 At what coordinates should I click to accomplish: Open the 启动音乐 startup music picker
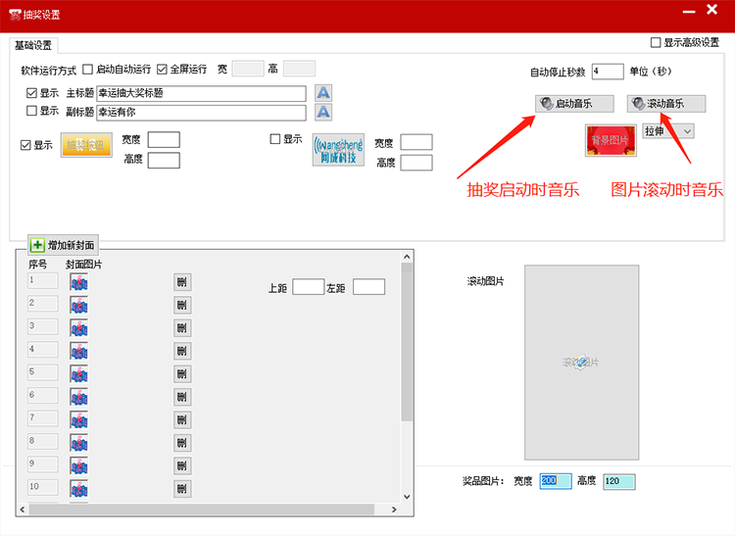(575, 104)
